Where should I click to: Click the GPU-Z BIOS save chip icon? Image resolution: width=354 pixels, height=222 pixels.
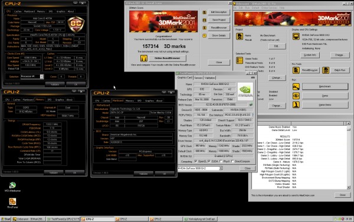coord(251,105)
